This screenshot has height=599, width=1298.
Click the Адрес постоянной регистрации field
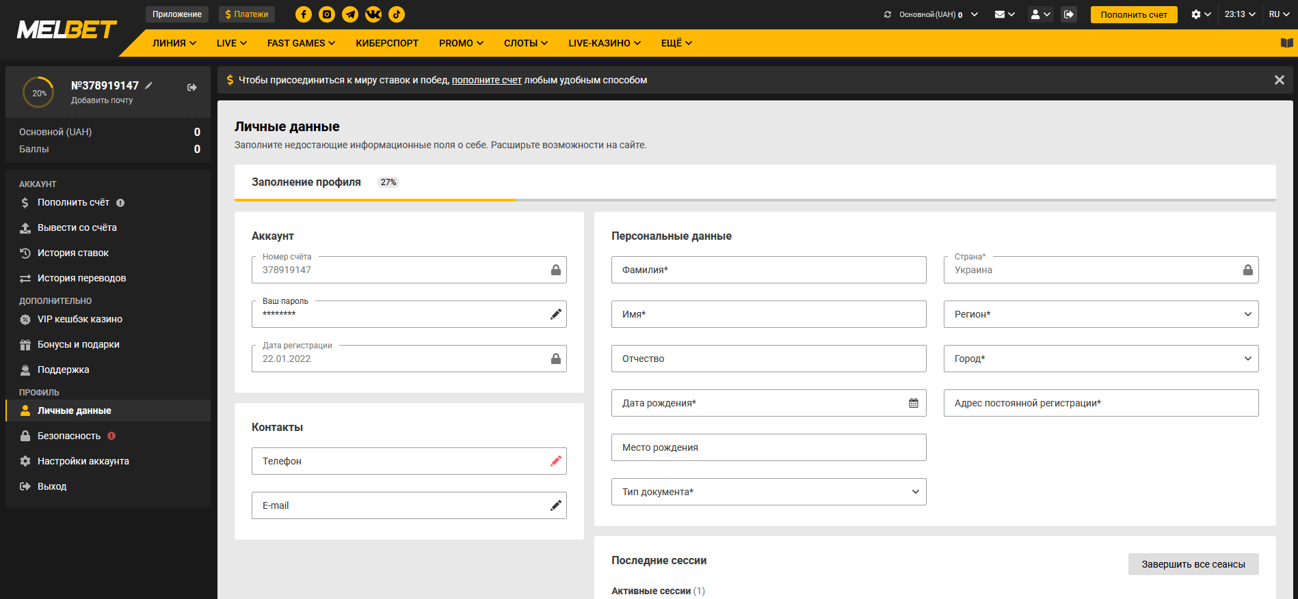click(x=1101, y=403)
